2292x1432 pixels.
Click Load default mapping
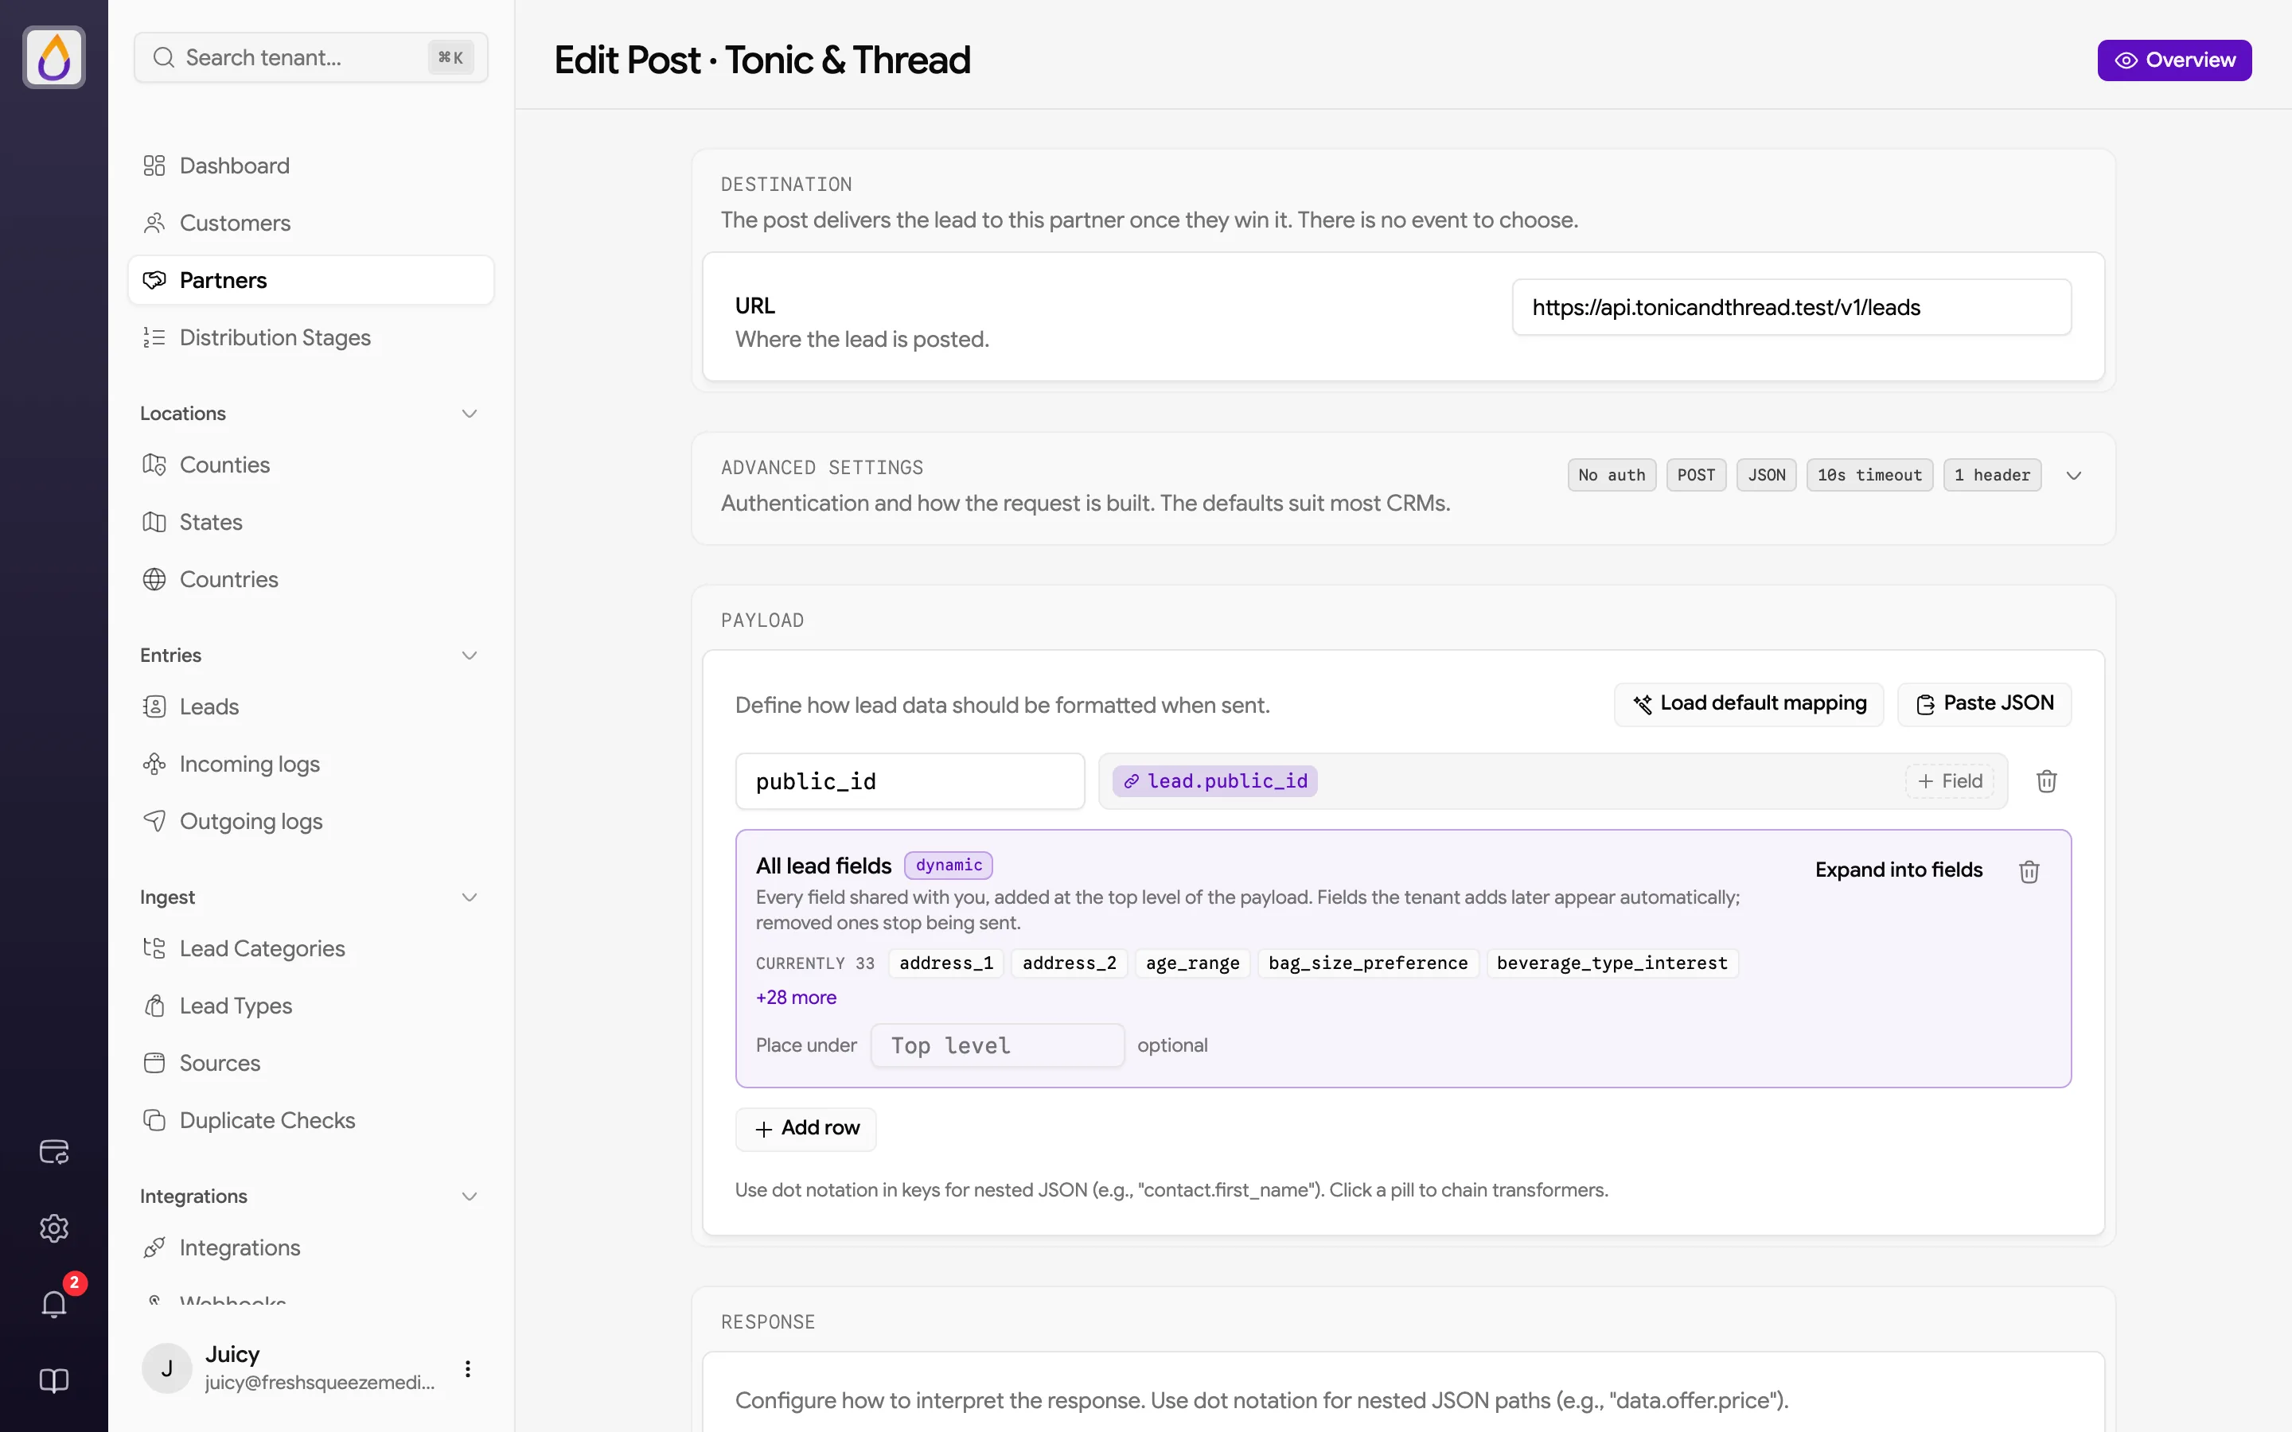pos(1749,704)
